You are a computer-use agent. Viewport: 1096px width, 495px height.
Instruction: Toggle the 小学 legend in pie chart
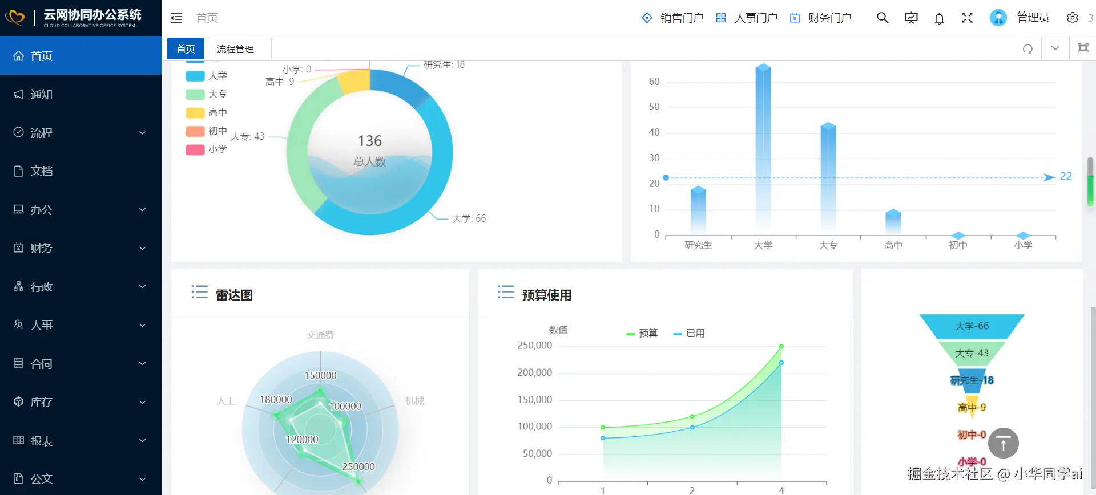click(206, 149)
